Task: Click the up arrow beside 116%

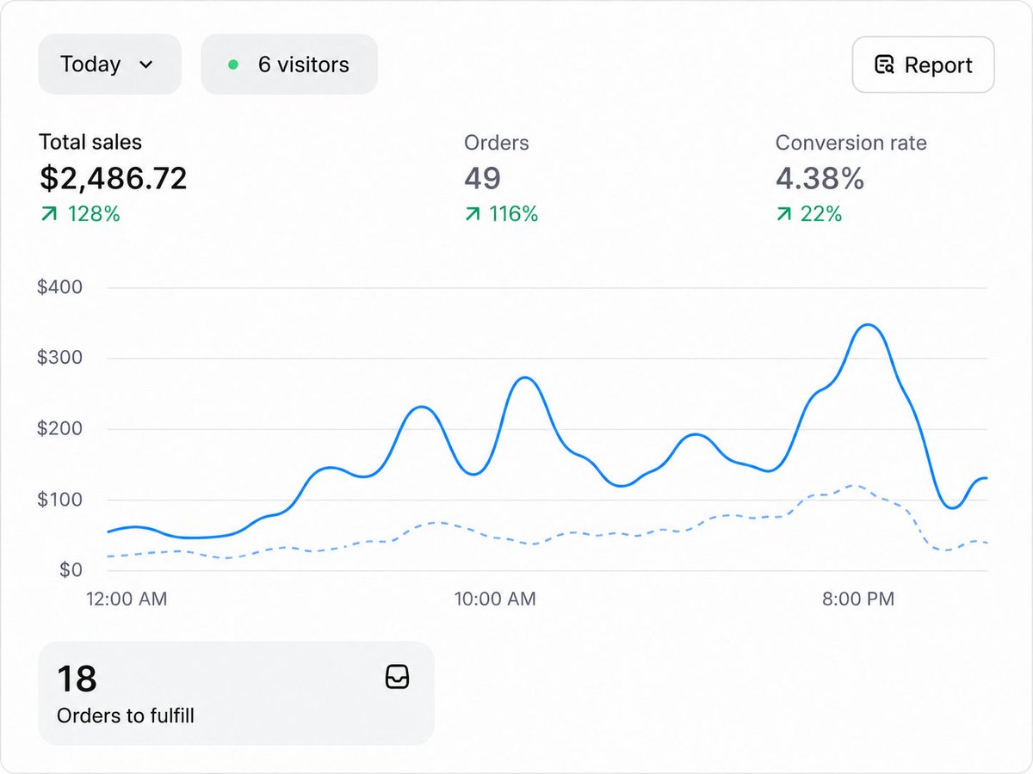Action: click(x=473, y=214)
